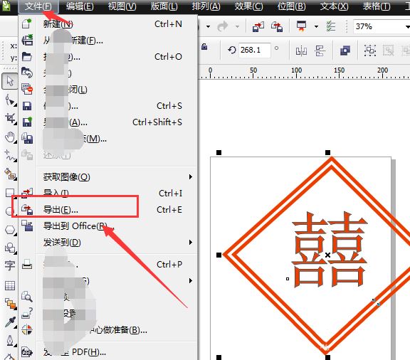This screenshot has height=360, width=410.
Task: Choose prepare for service bureau (B)...
Action: [x=107, y=330]
